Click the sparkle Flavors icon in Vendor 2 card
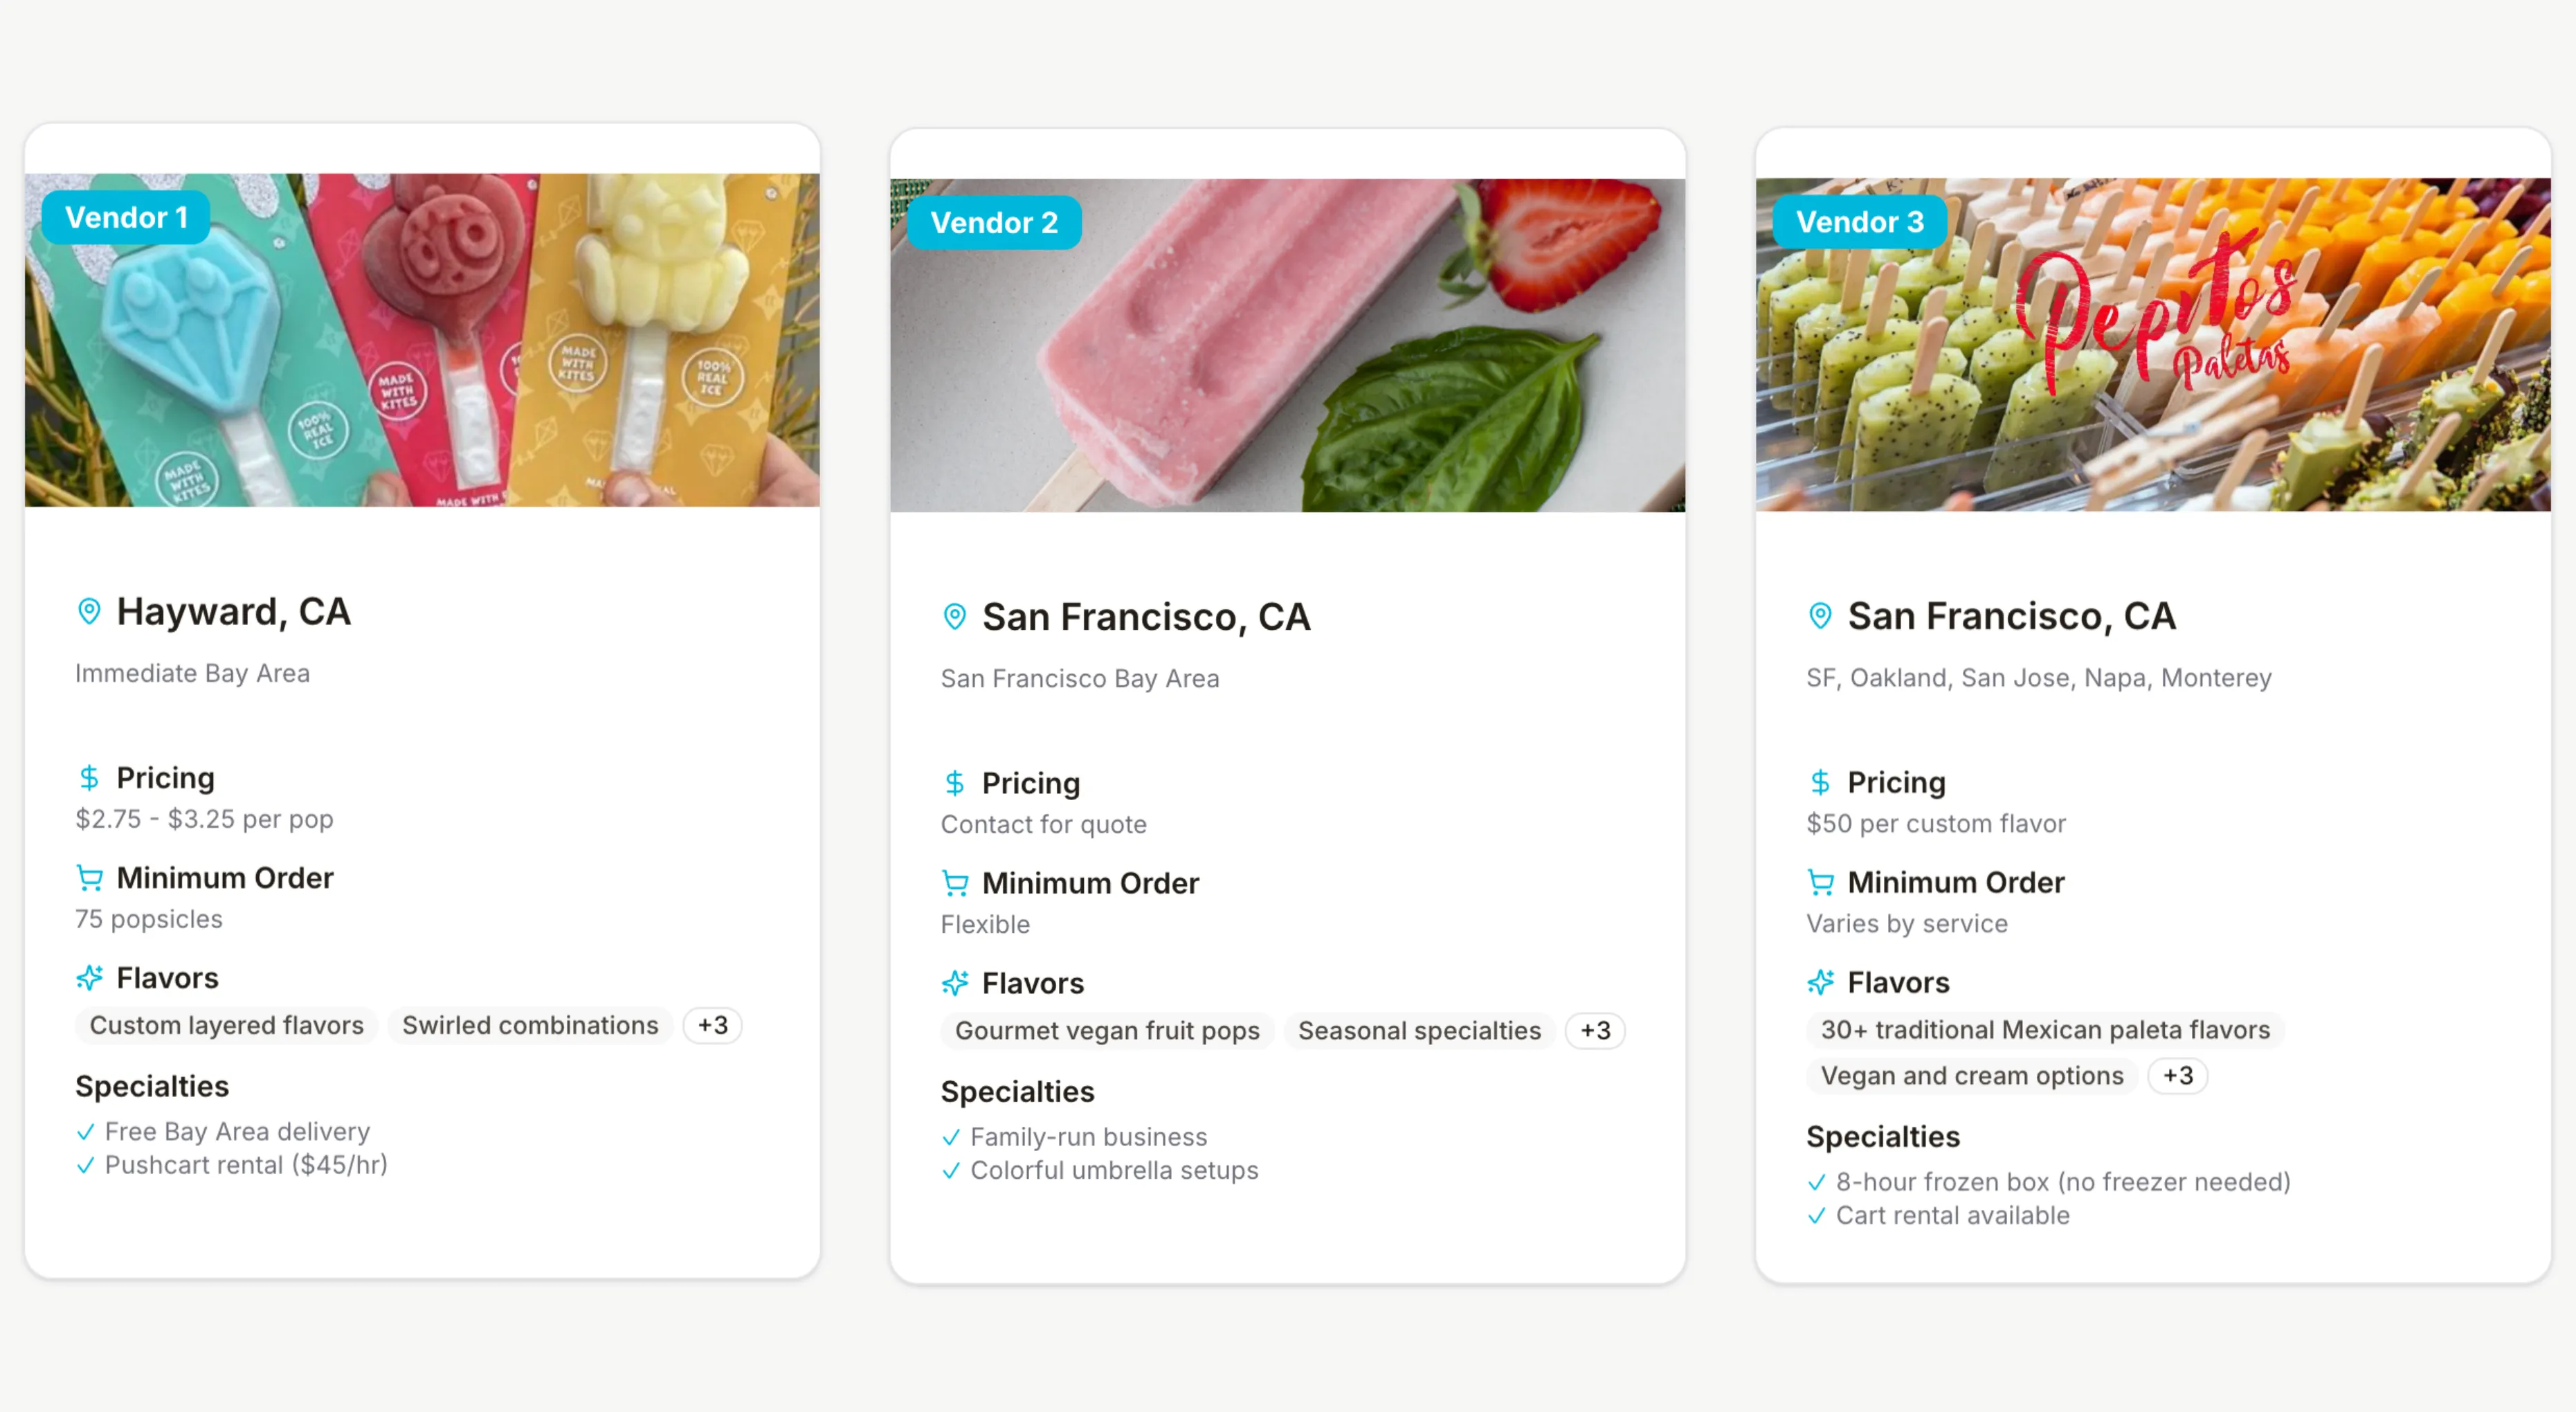Image resolution: width=2576 pixels, height=1412 pixels. [x=955, y=983]
